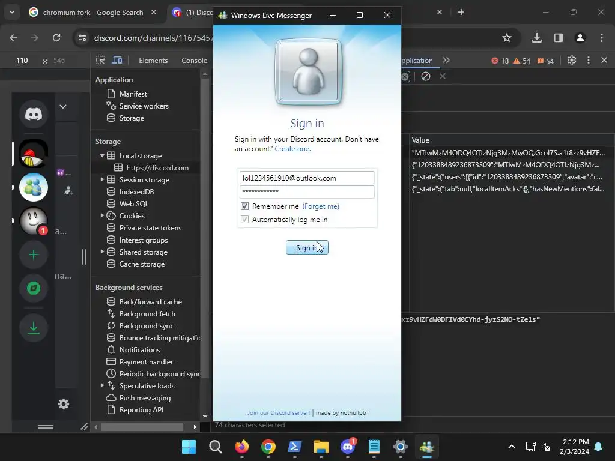This screenshot has width=615, height=461.
Task: Open the Messenger-buddies server icon
Action: click(34, 187)
